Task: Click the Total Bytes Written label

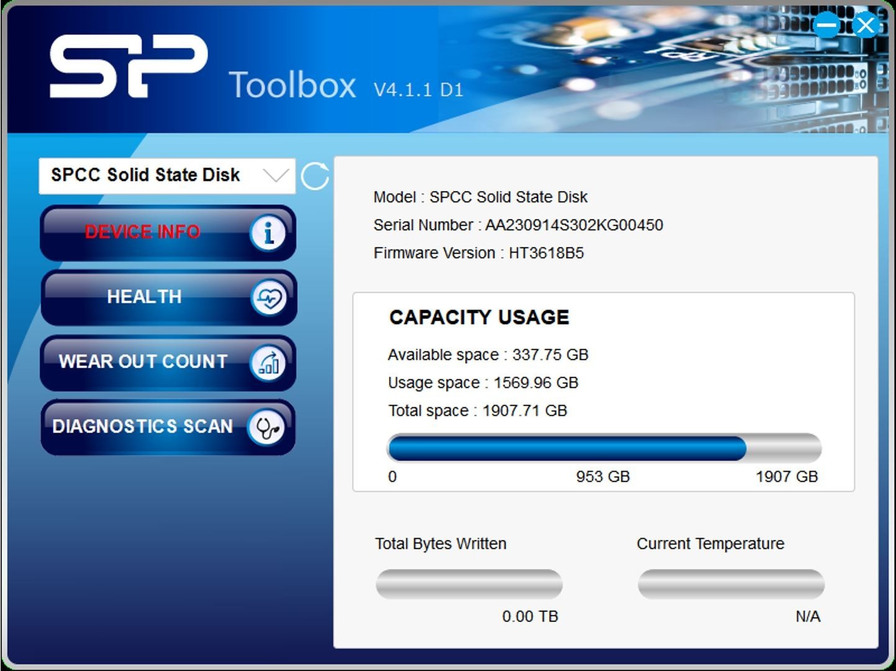Action: (441, 544)
